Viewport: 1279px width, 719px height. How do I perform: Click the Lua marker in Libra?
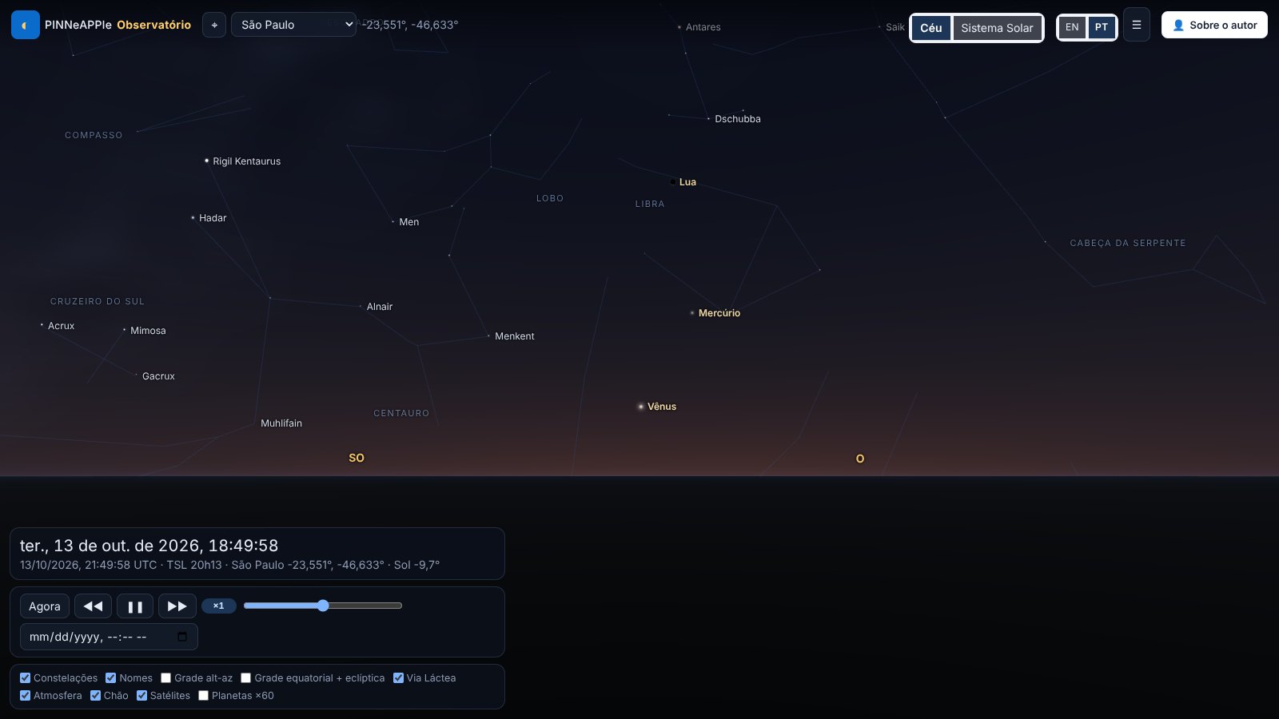click(x=673, y=182)
